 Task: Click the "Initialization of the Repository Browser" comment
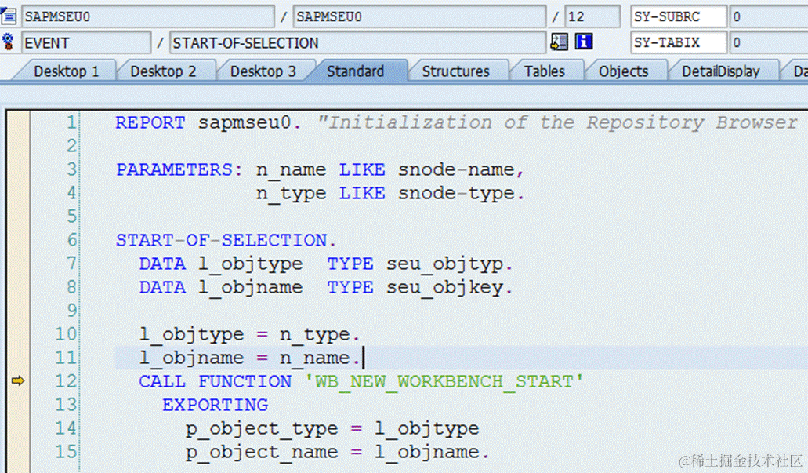point(557,123)
